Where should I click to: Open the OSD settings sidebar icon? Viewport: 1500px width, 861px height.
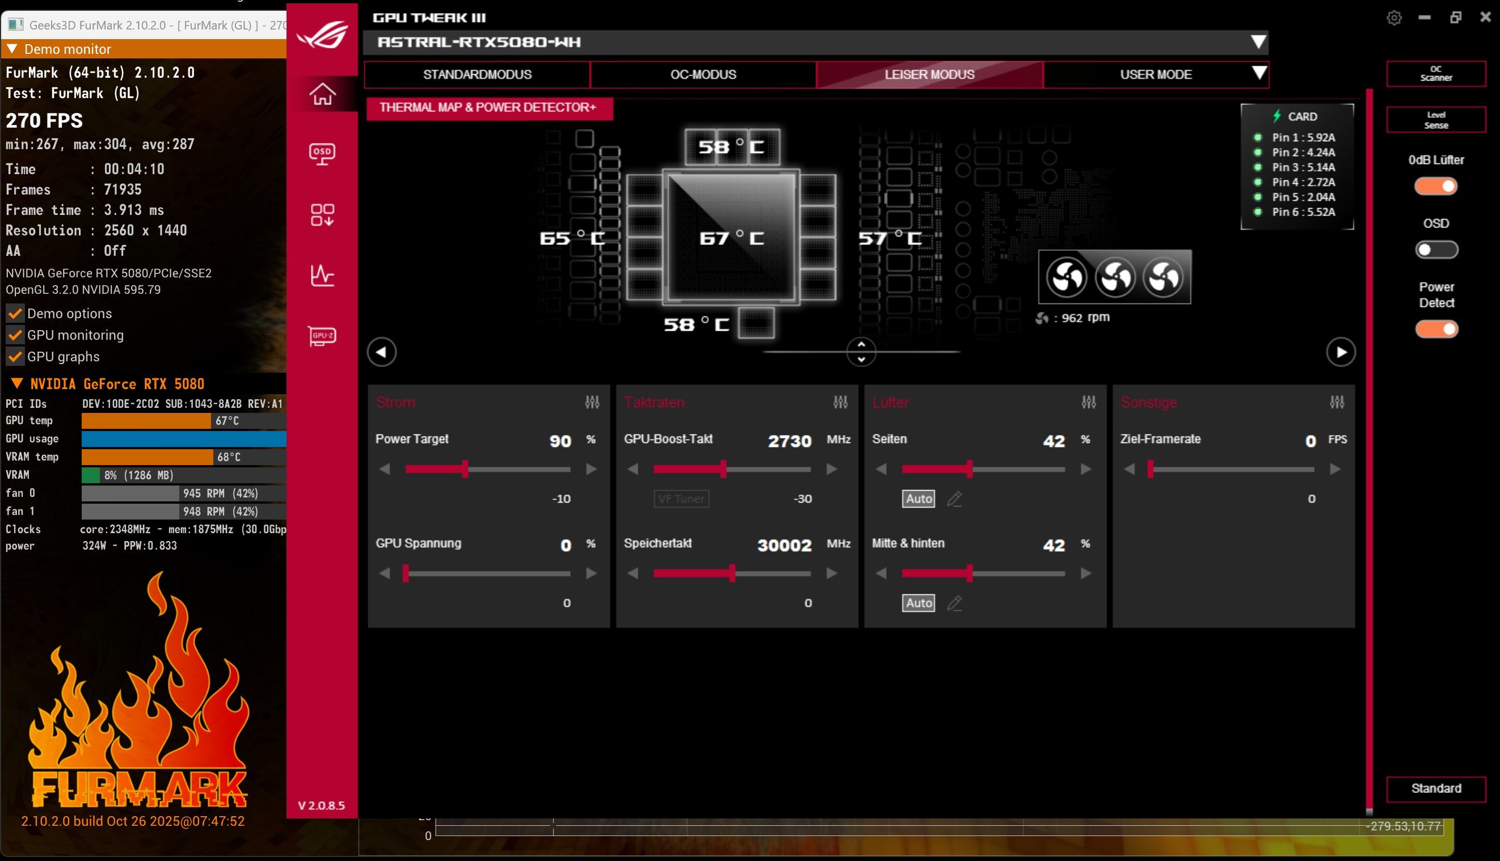(322, 154)
